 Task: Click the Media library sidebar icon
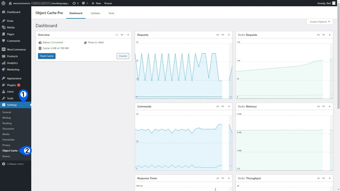point(4,28)
